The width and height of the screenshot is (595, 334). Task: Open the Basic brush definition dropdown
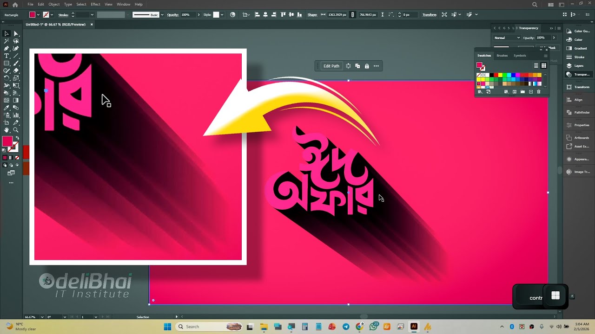162,14
